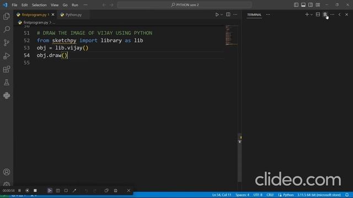Viewport: 353px width, 198px height.
Task: Click the Spaces: 4 indentation status
Action: tap(242, 195)
